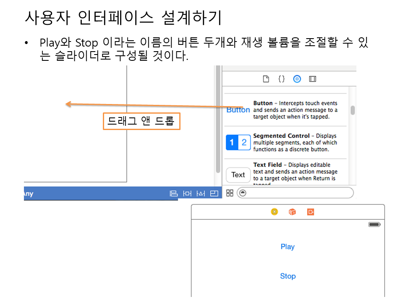Select the Button item in object library
The width and height of the screenshot is (403, 302).
click(285, 110)
